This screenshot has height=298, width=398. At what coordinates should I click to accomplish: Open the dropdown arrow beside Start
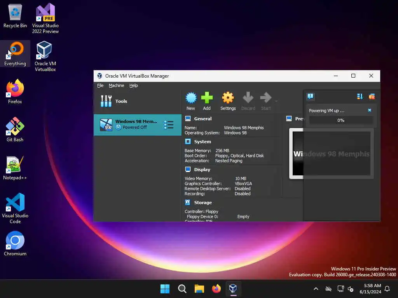point(276,101)
